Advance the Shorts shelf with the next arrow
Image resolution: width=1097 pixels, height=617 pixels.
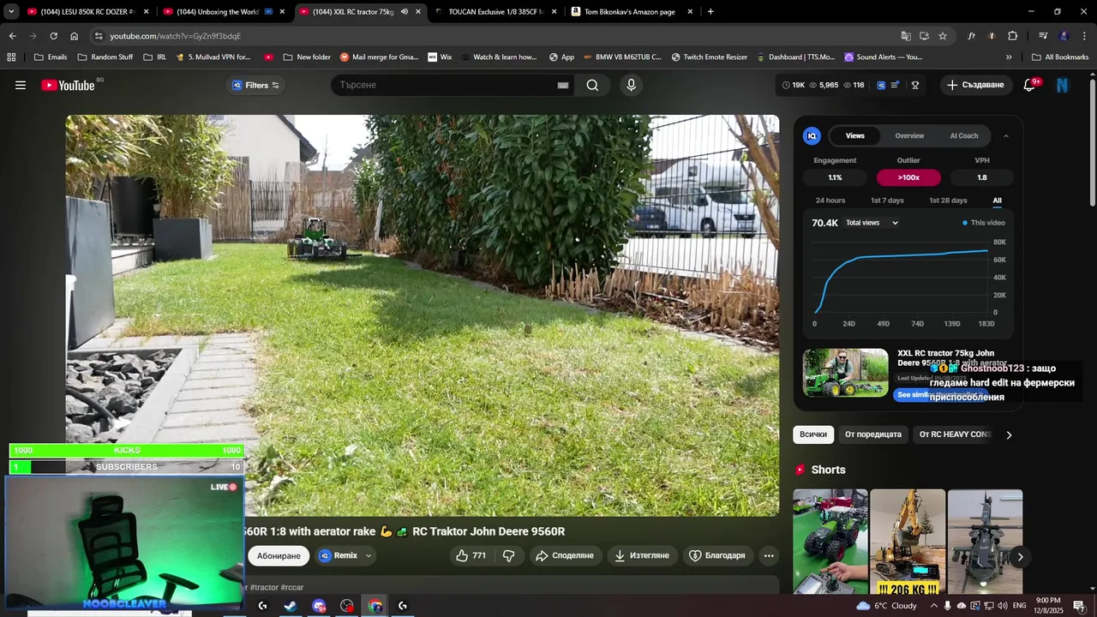click(x=1020, y=557)
